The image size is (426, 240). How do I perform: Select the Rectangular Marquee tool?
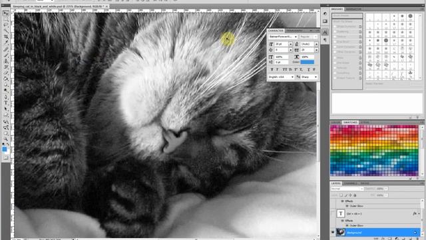(x=6, y=19)
